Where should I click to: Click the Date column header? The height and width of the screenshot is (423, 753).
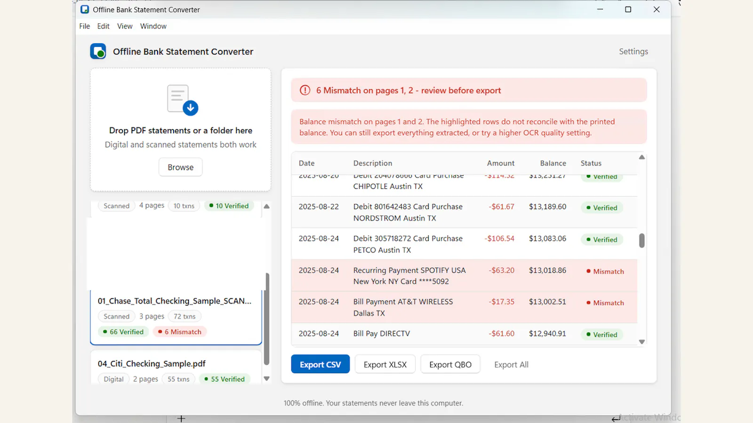coord(307,163)
